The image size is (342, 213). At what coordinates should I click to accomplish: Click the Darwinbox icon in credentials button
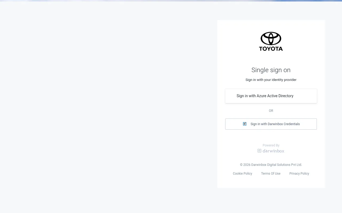click(244, 124)
